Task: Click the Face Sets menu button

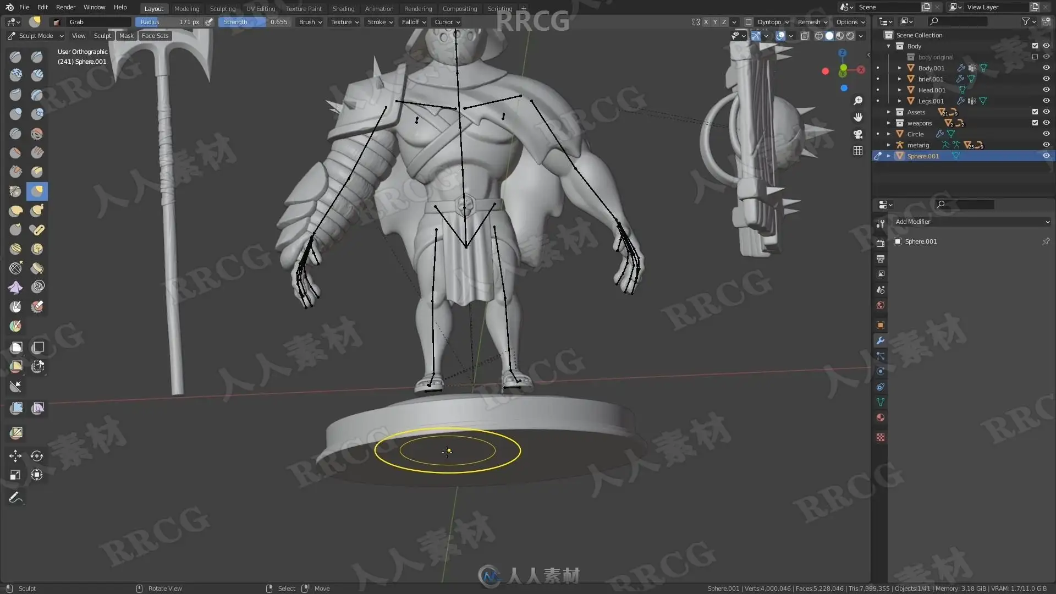Action: 155,36
